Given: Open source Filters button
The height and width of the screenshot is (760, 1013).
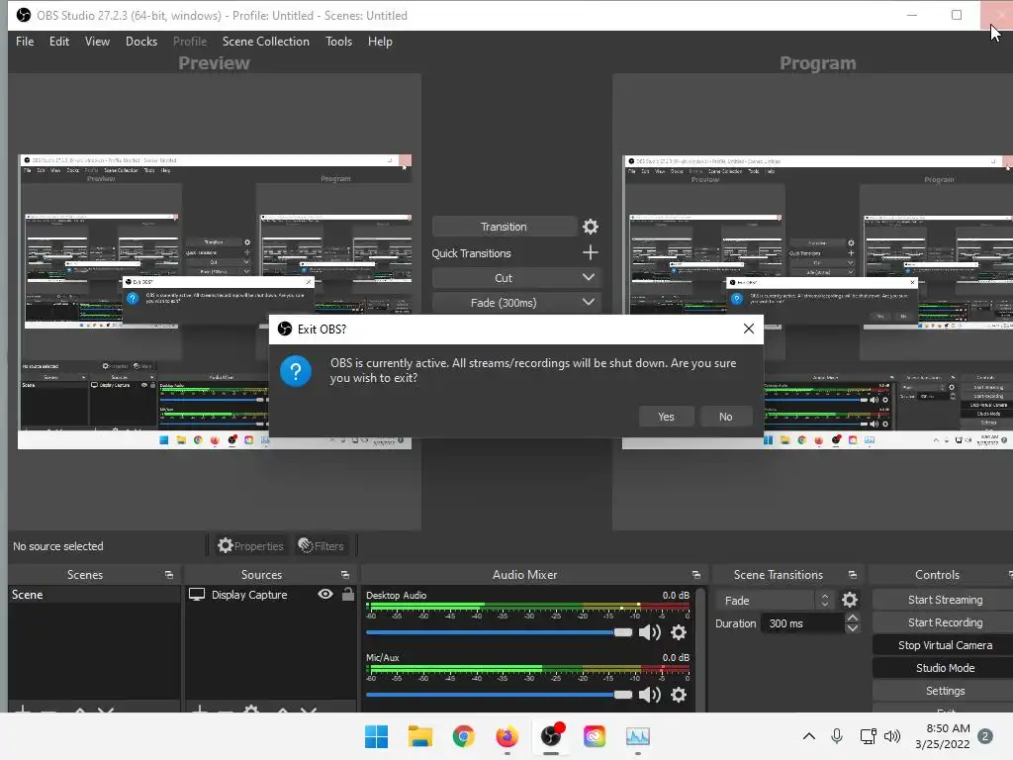Looking at the screenshot, I should [322, 546].
